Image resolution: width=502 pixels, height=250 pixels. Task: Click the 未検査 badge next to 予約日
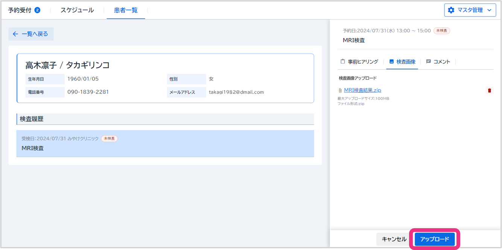tap(442, 31)
